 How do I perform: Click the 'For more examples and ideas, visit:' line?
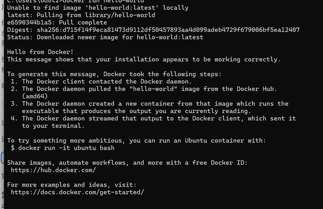click(x=72, y=185)
